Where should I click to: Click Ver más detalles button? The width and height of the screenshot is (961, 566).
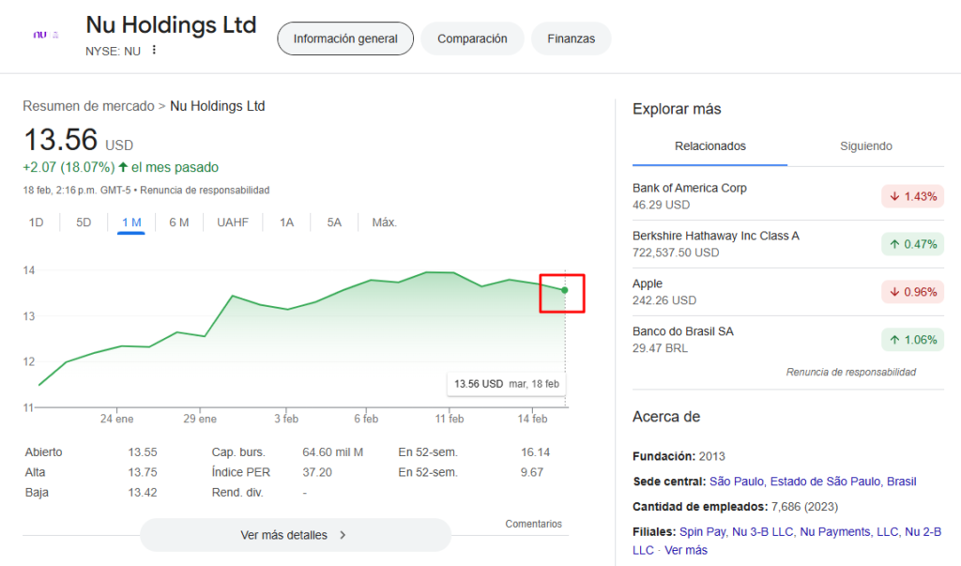coord(296,535)
